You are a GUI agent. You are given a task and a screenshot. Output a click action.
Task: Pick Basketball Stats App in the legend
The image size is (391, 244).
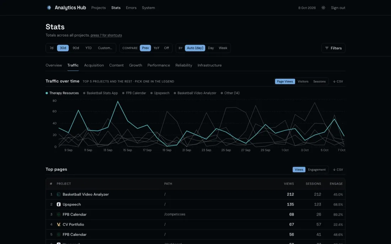pyautogui.click(x=101, y=93)
